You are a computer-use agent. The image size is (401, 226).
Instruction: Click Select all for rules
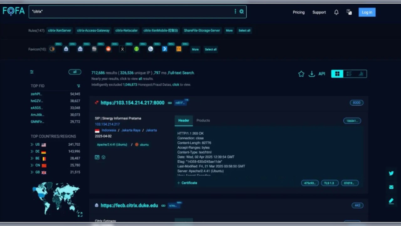pyautogui.click(x=244, y=30)
